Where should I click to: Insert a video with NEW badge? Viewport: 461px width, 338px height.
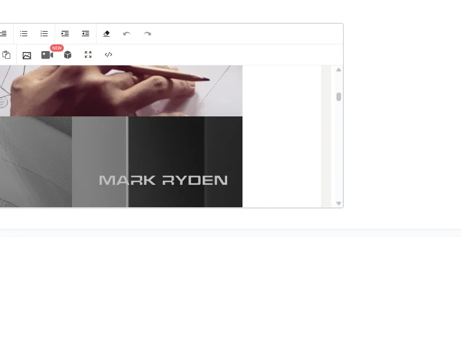pos(47,55)
